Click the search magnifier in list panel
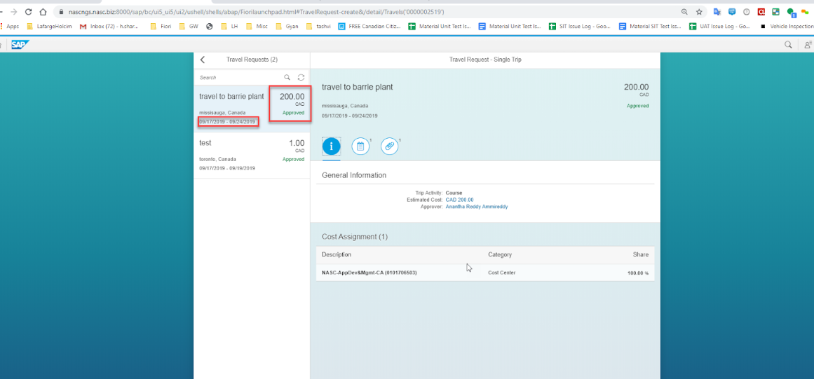814x379 pixels. click(x=287, y=77)
